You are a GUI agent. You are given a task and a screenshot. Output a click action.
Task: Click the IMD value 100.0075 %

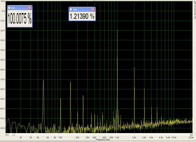click(x=20, y=18)
